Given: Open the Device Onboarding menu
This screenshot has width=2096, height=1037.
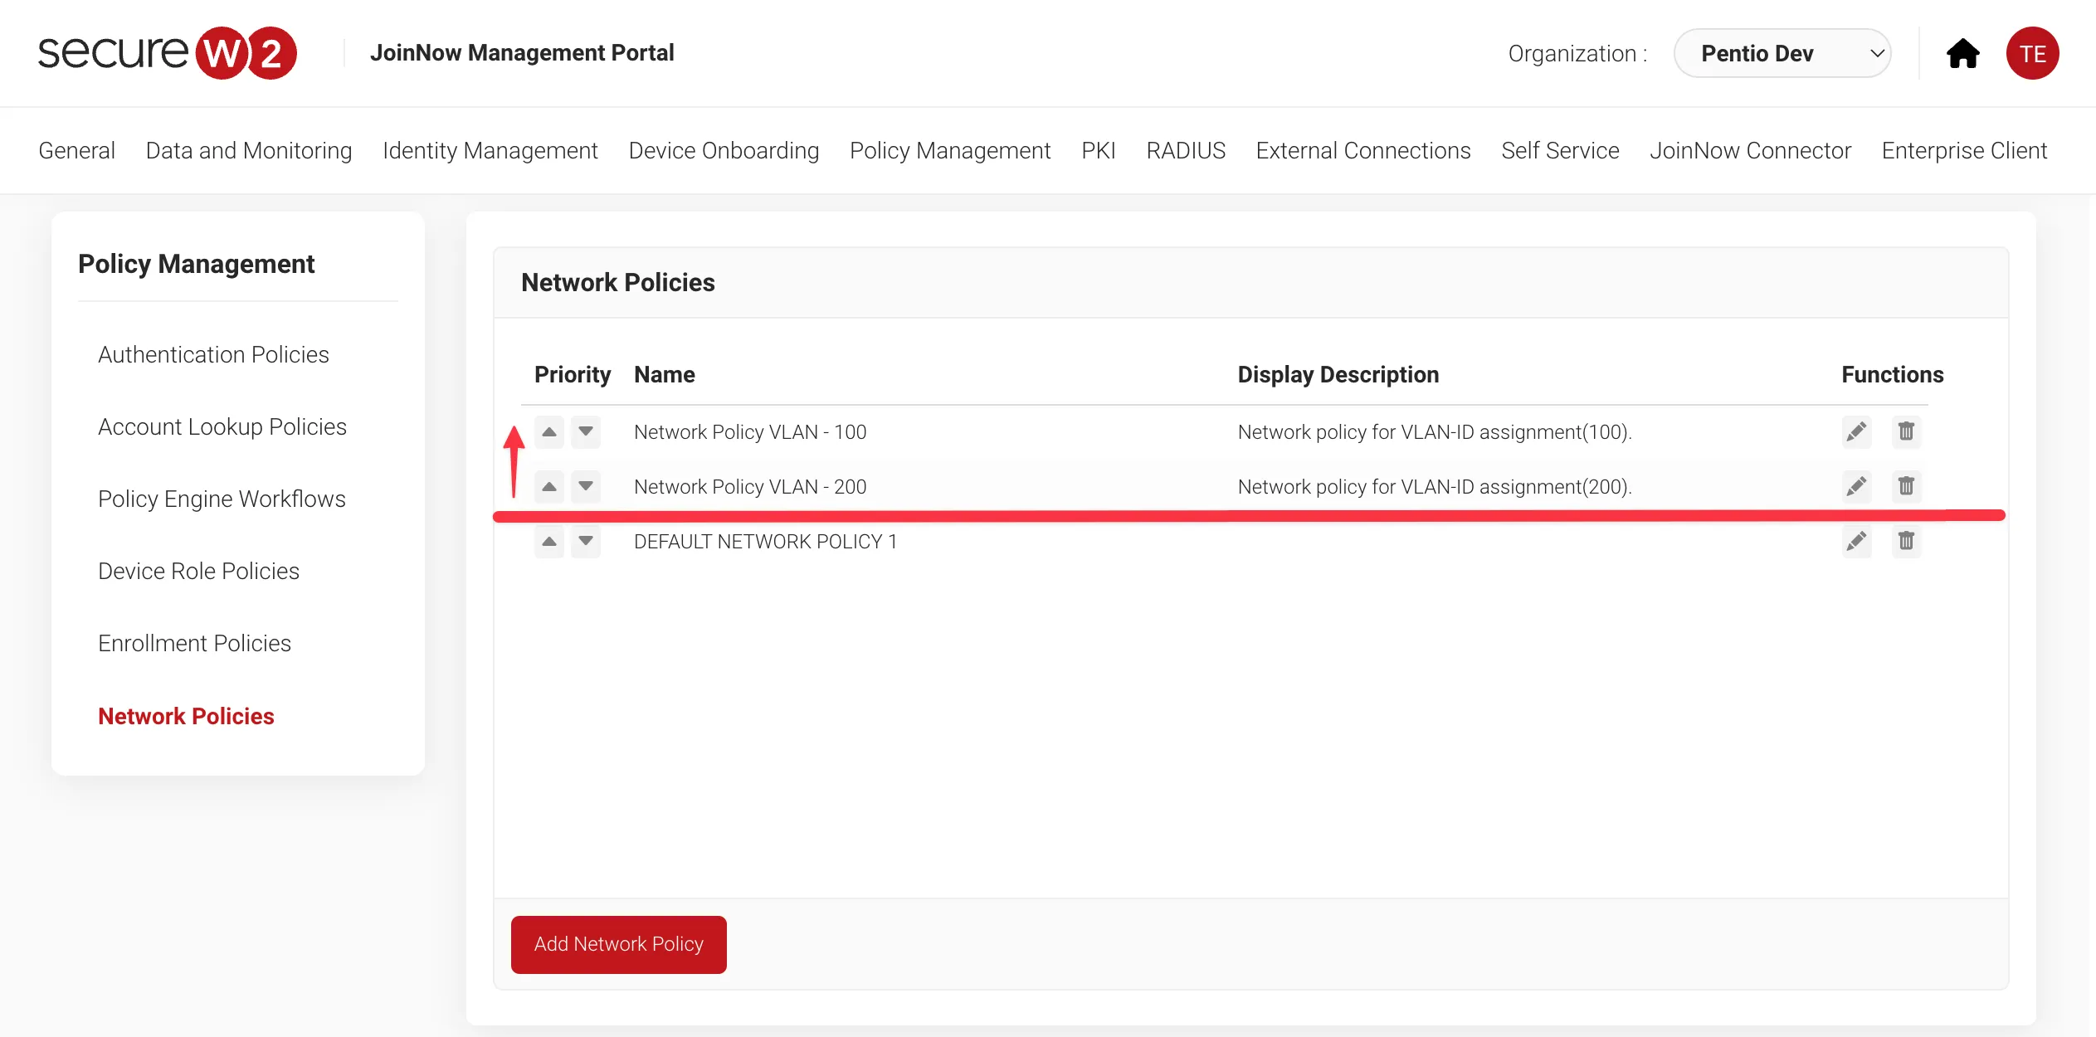Looking at the screenshot, I should tap(724, 151).
